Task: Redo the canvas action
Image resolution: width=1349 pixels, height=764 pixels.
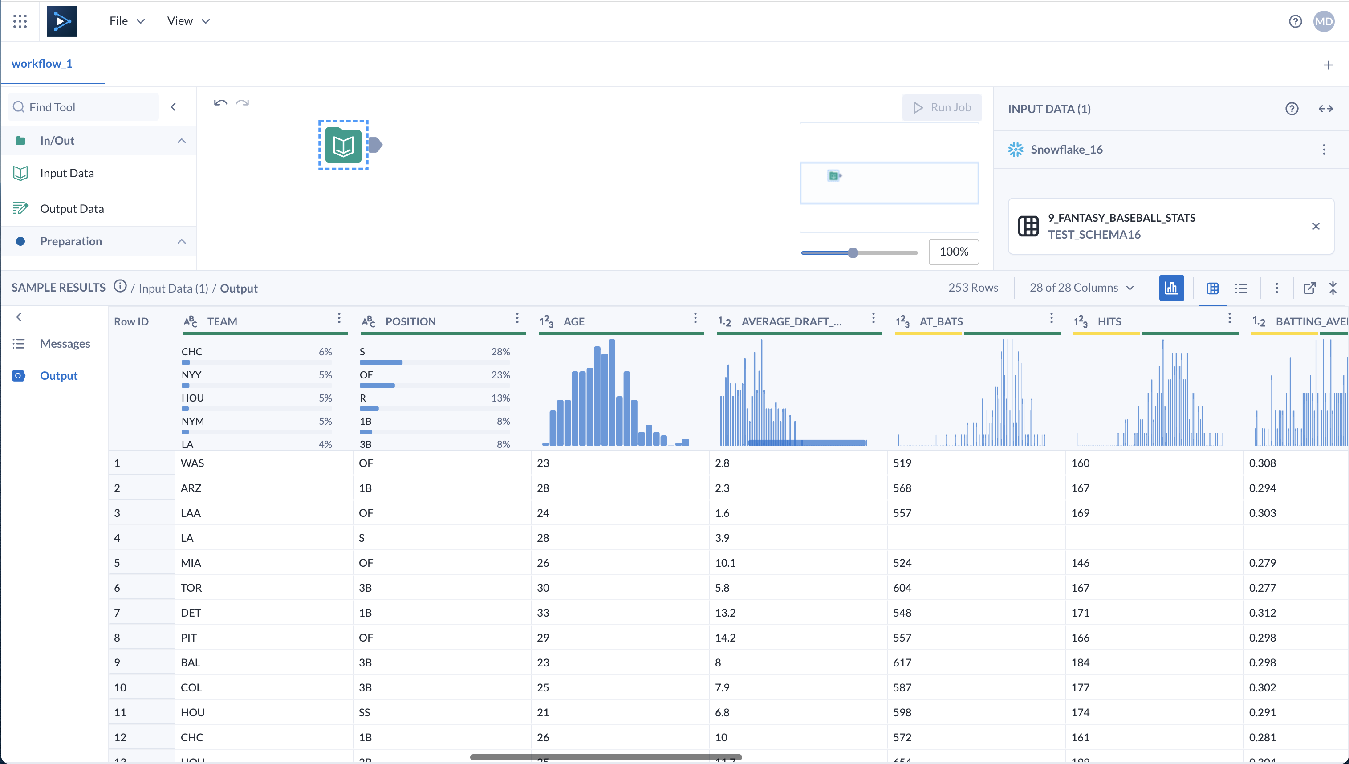Action: pyautogui.click(x=242, y=102)
